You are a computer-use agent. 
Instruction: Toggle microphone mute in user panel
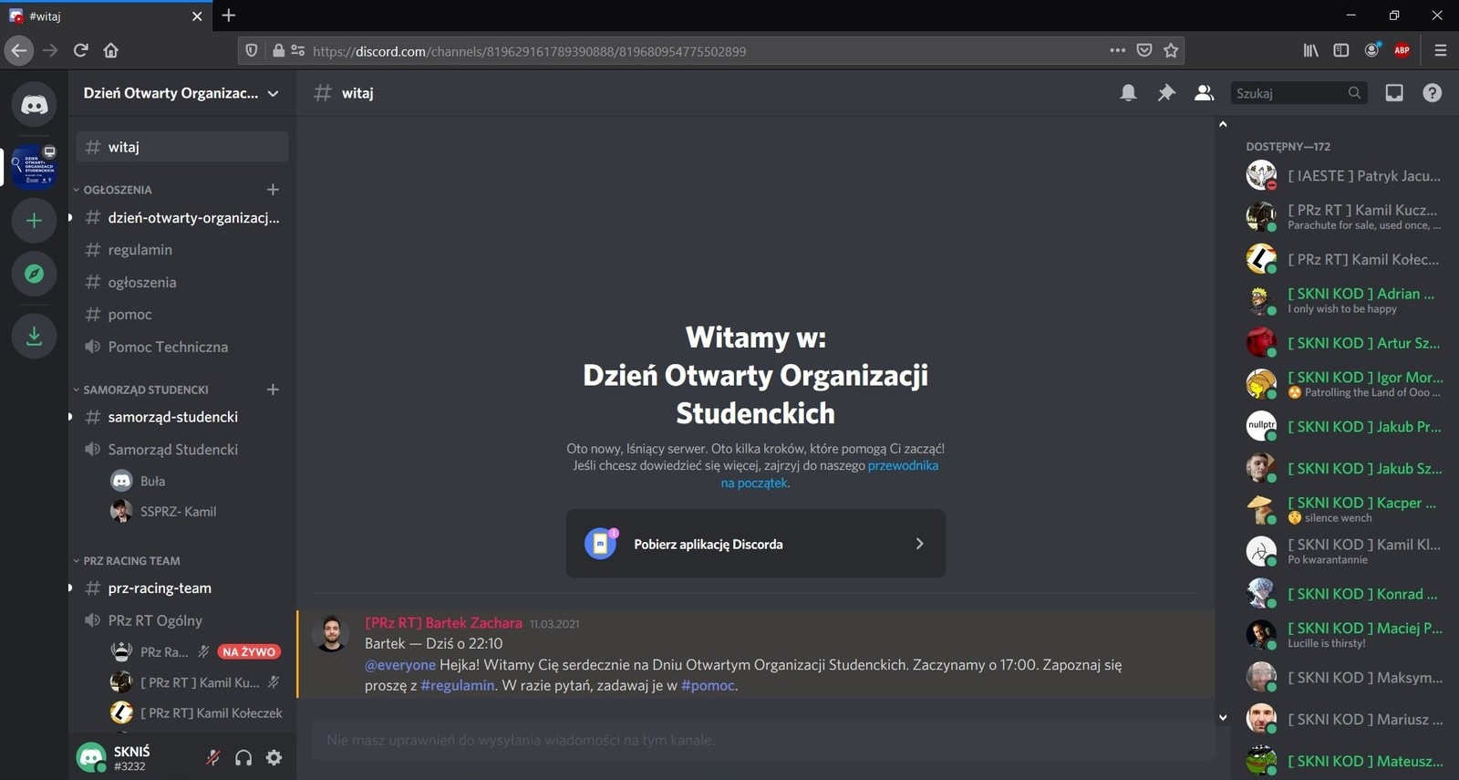(212, 757)
